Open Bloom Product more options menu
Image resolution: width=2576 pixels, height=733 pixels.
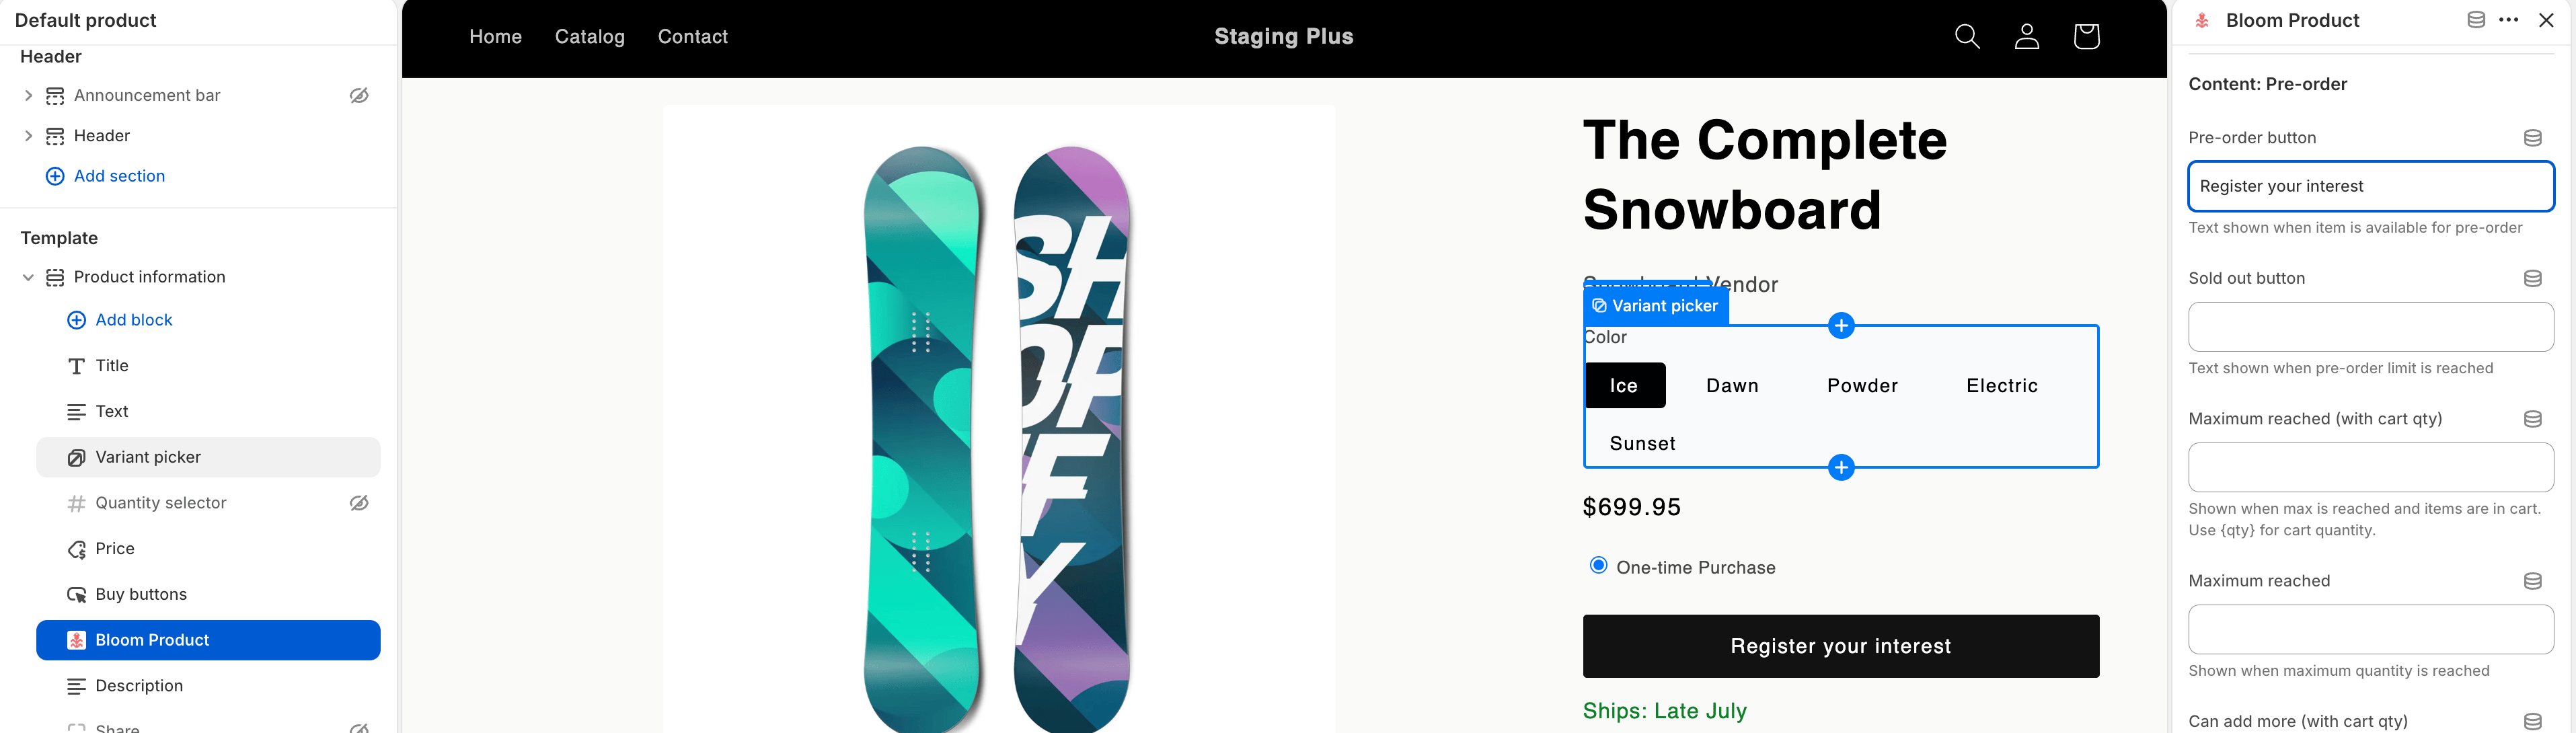(2508, 20)
